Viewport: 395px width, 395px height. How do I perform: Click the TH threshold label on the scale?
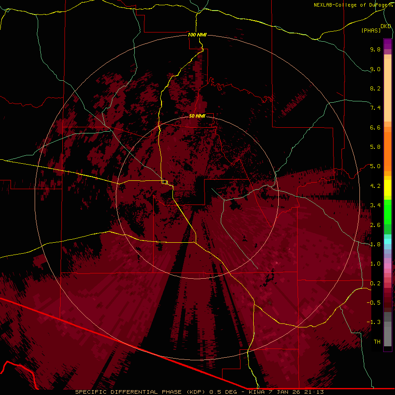[377, 342]
